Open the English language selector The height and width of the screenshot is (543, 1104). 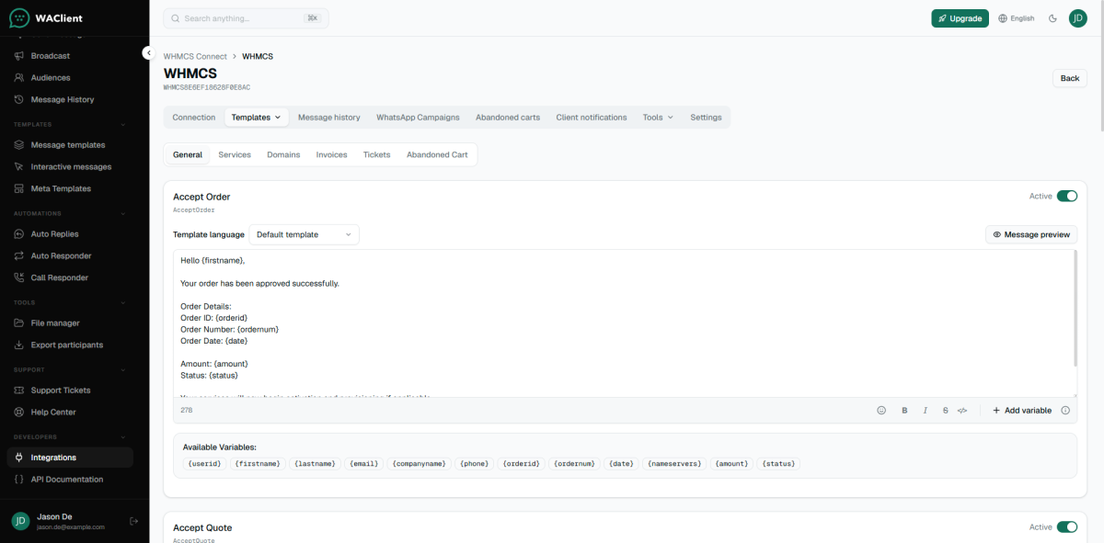[1017, 18]
